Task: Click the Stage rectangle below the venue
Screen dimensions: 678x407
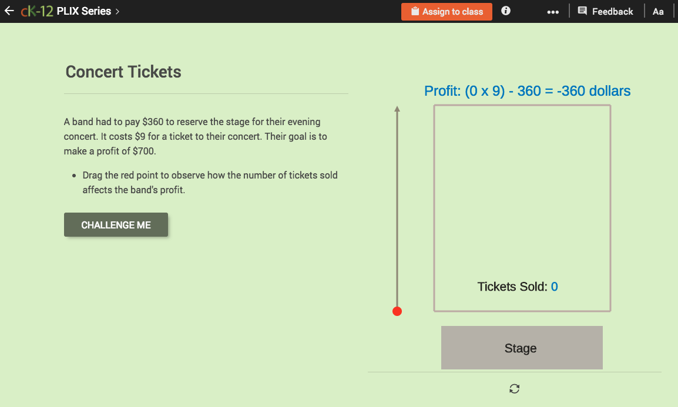Action: coord(521,347)
